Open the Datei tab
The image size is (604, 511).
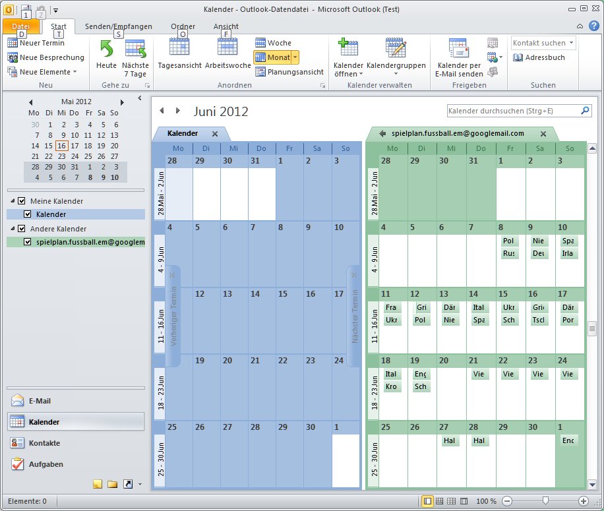tap(21, 26)
